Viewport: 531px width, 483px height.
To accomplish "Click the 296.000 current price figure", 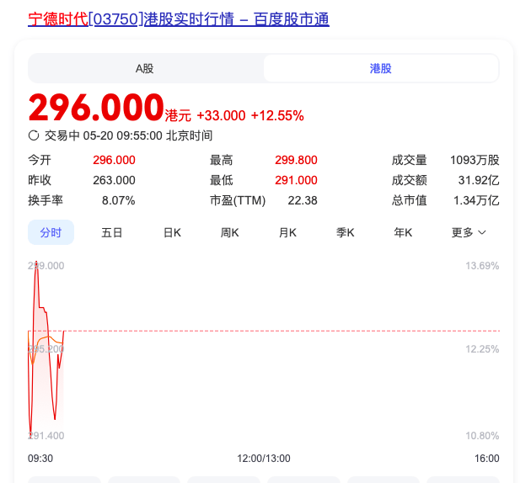I will 95,108.
